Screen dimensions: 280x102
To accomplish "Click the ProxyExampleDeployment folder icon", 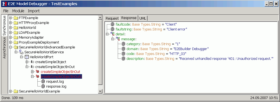I will click(x=16, y=42).
